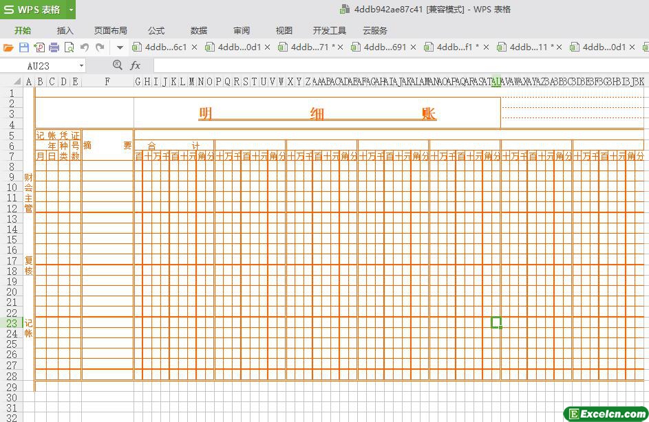Click the WPS 表格 application button
The image size is (649, 422).
click(x=33, y=10)
